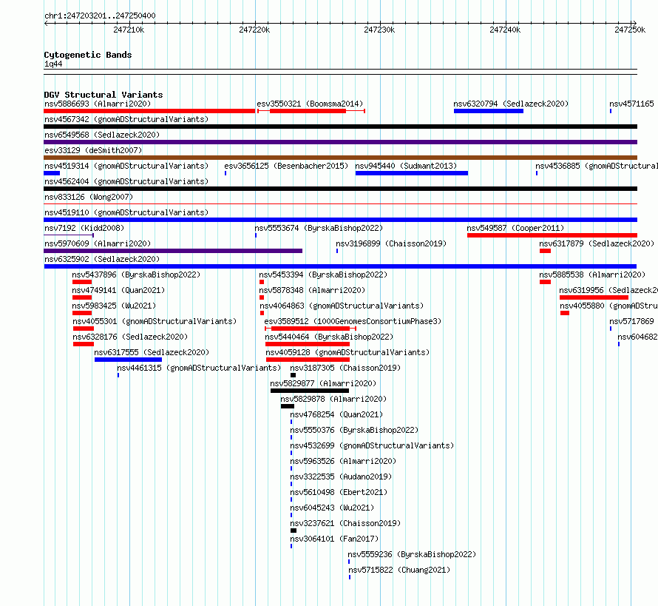Open nsv3064101 (Fan2017) label

pos(334,539)
